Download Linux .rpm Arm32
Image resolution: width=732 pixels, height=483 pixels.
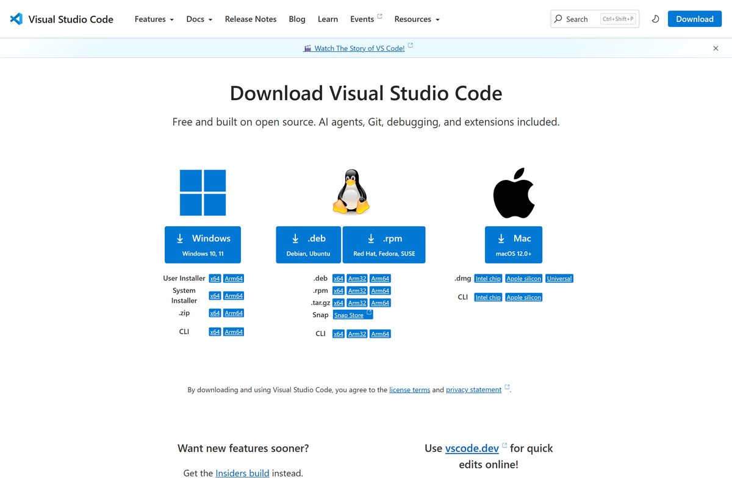coord(357,291)
